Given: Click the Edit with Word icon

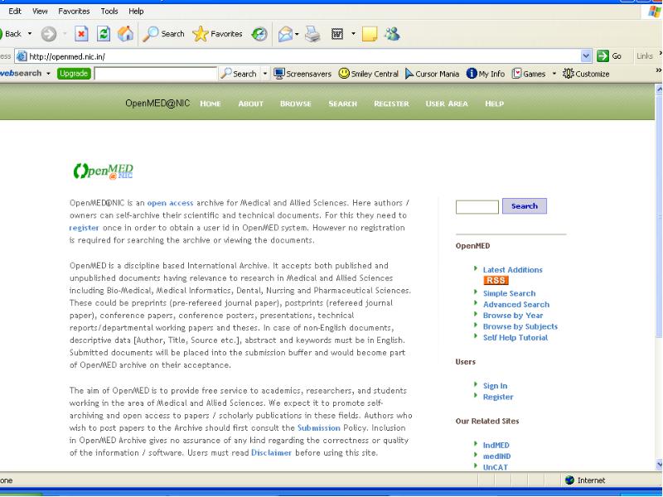Looking at the screenshot, I should [x=337, y=34].
